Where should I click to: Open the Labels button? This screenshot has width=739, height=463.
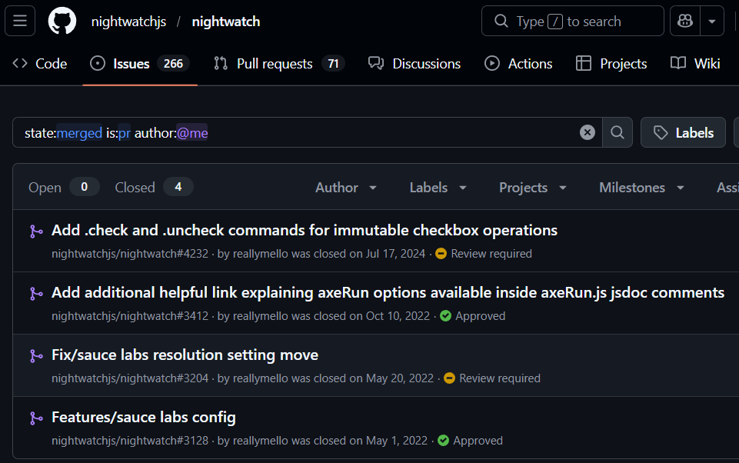pos(683,132)
